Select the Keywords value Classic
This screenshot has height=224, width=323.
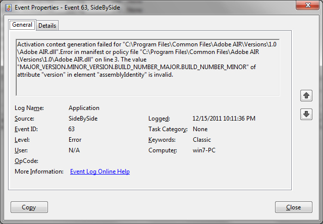coord(202,140)
